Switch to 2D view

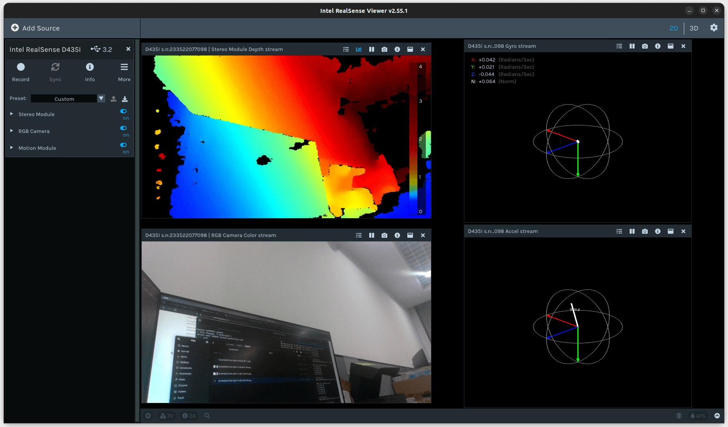(x=674, y=28)
